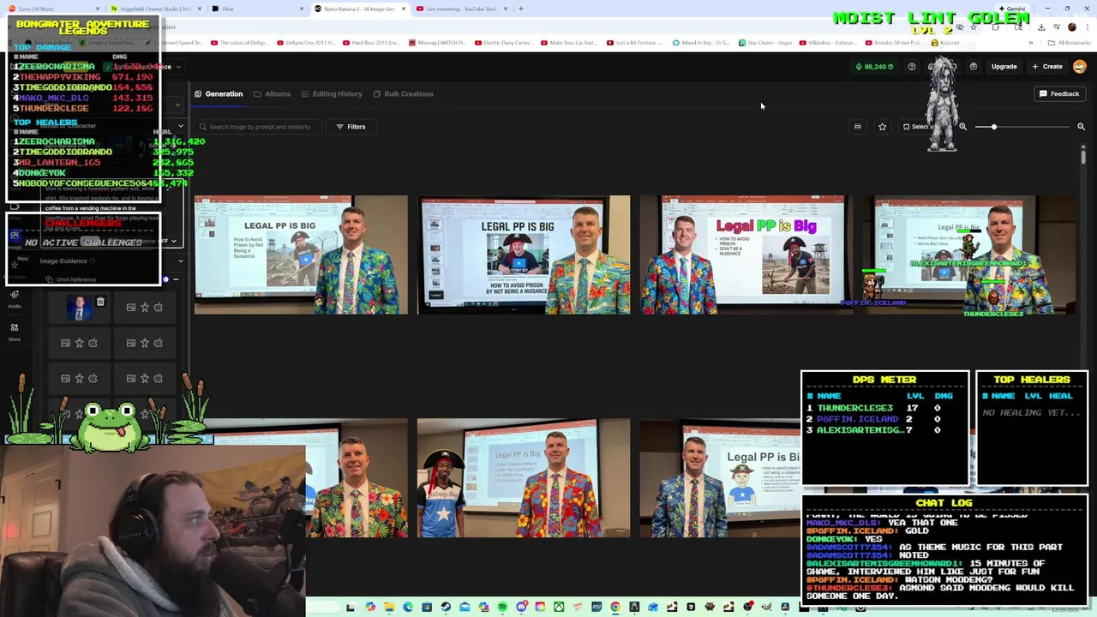Open a new browser tab with plus
Image resolution: width=1097 pixels, height=617 pixels.
(x=521, y=9)
